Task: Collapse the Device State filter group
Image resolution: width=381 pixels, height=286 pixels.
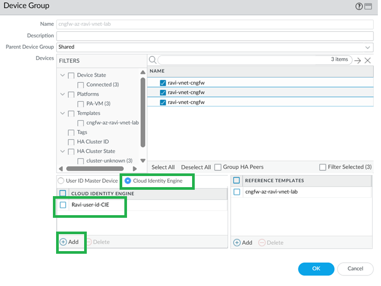Action: [x=62, y=75]
